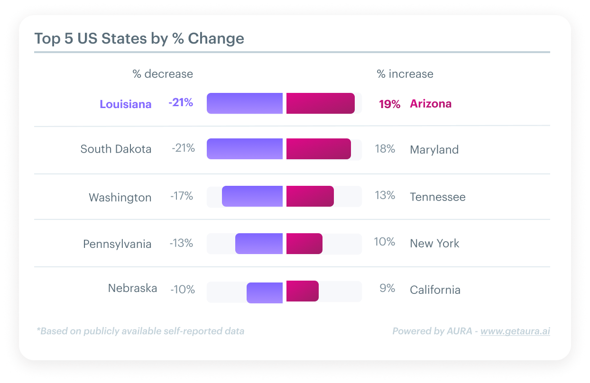This screenshot has width=590, height=383.
Task: Click Washington's -17% value
Action: click(182, 196)
